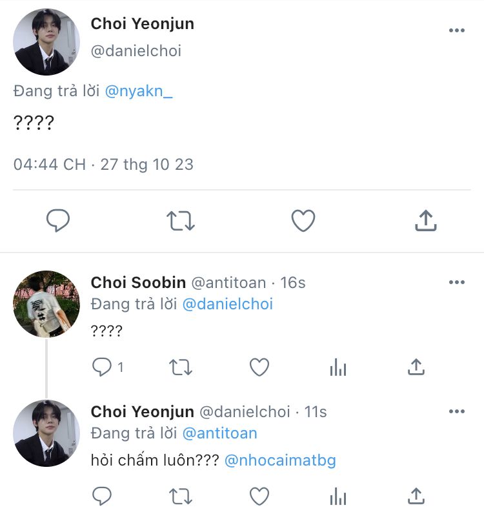Open the top Choi Yeonjun profile avatar

[x=46, y=42]
